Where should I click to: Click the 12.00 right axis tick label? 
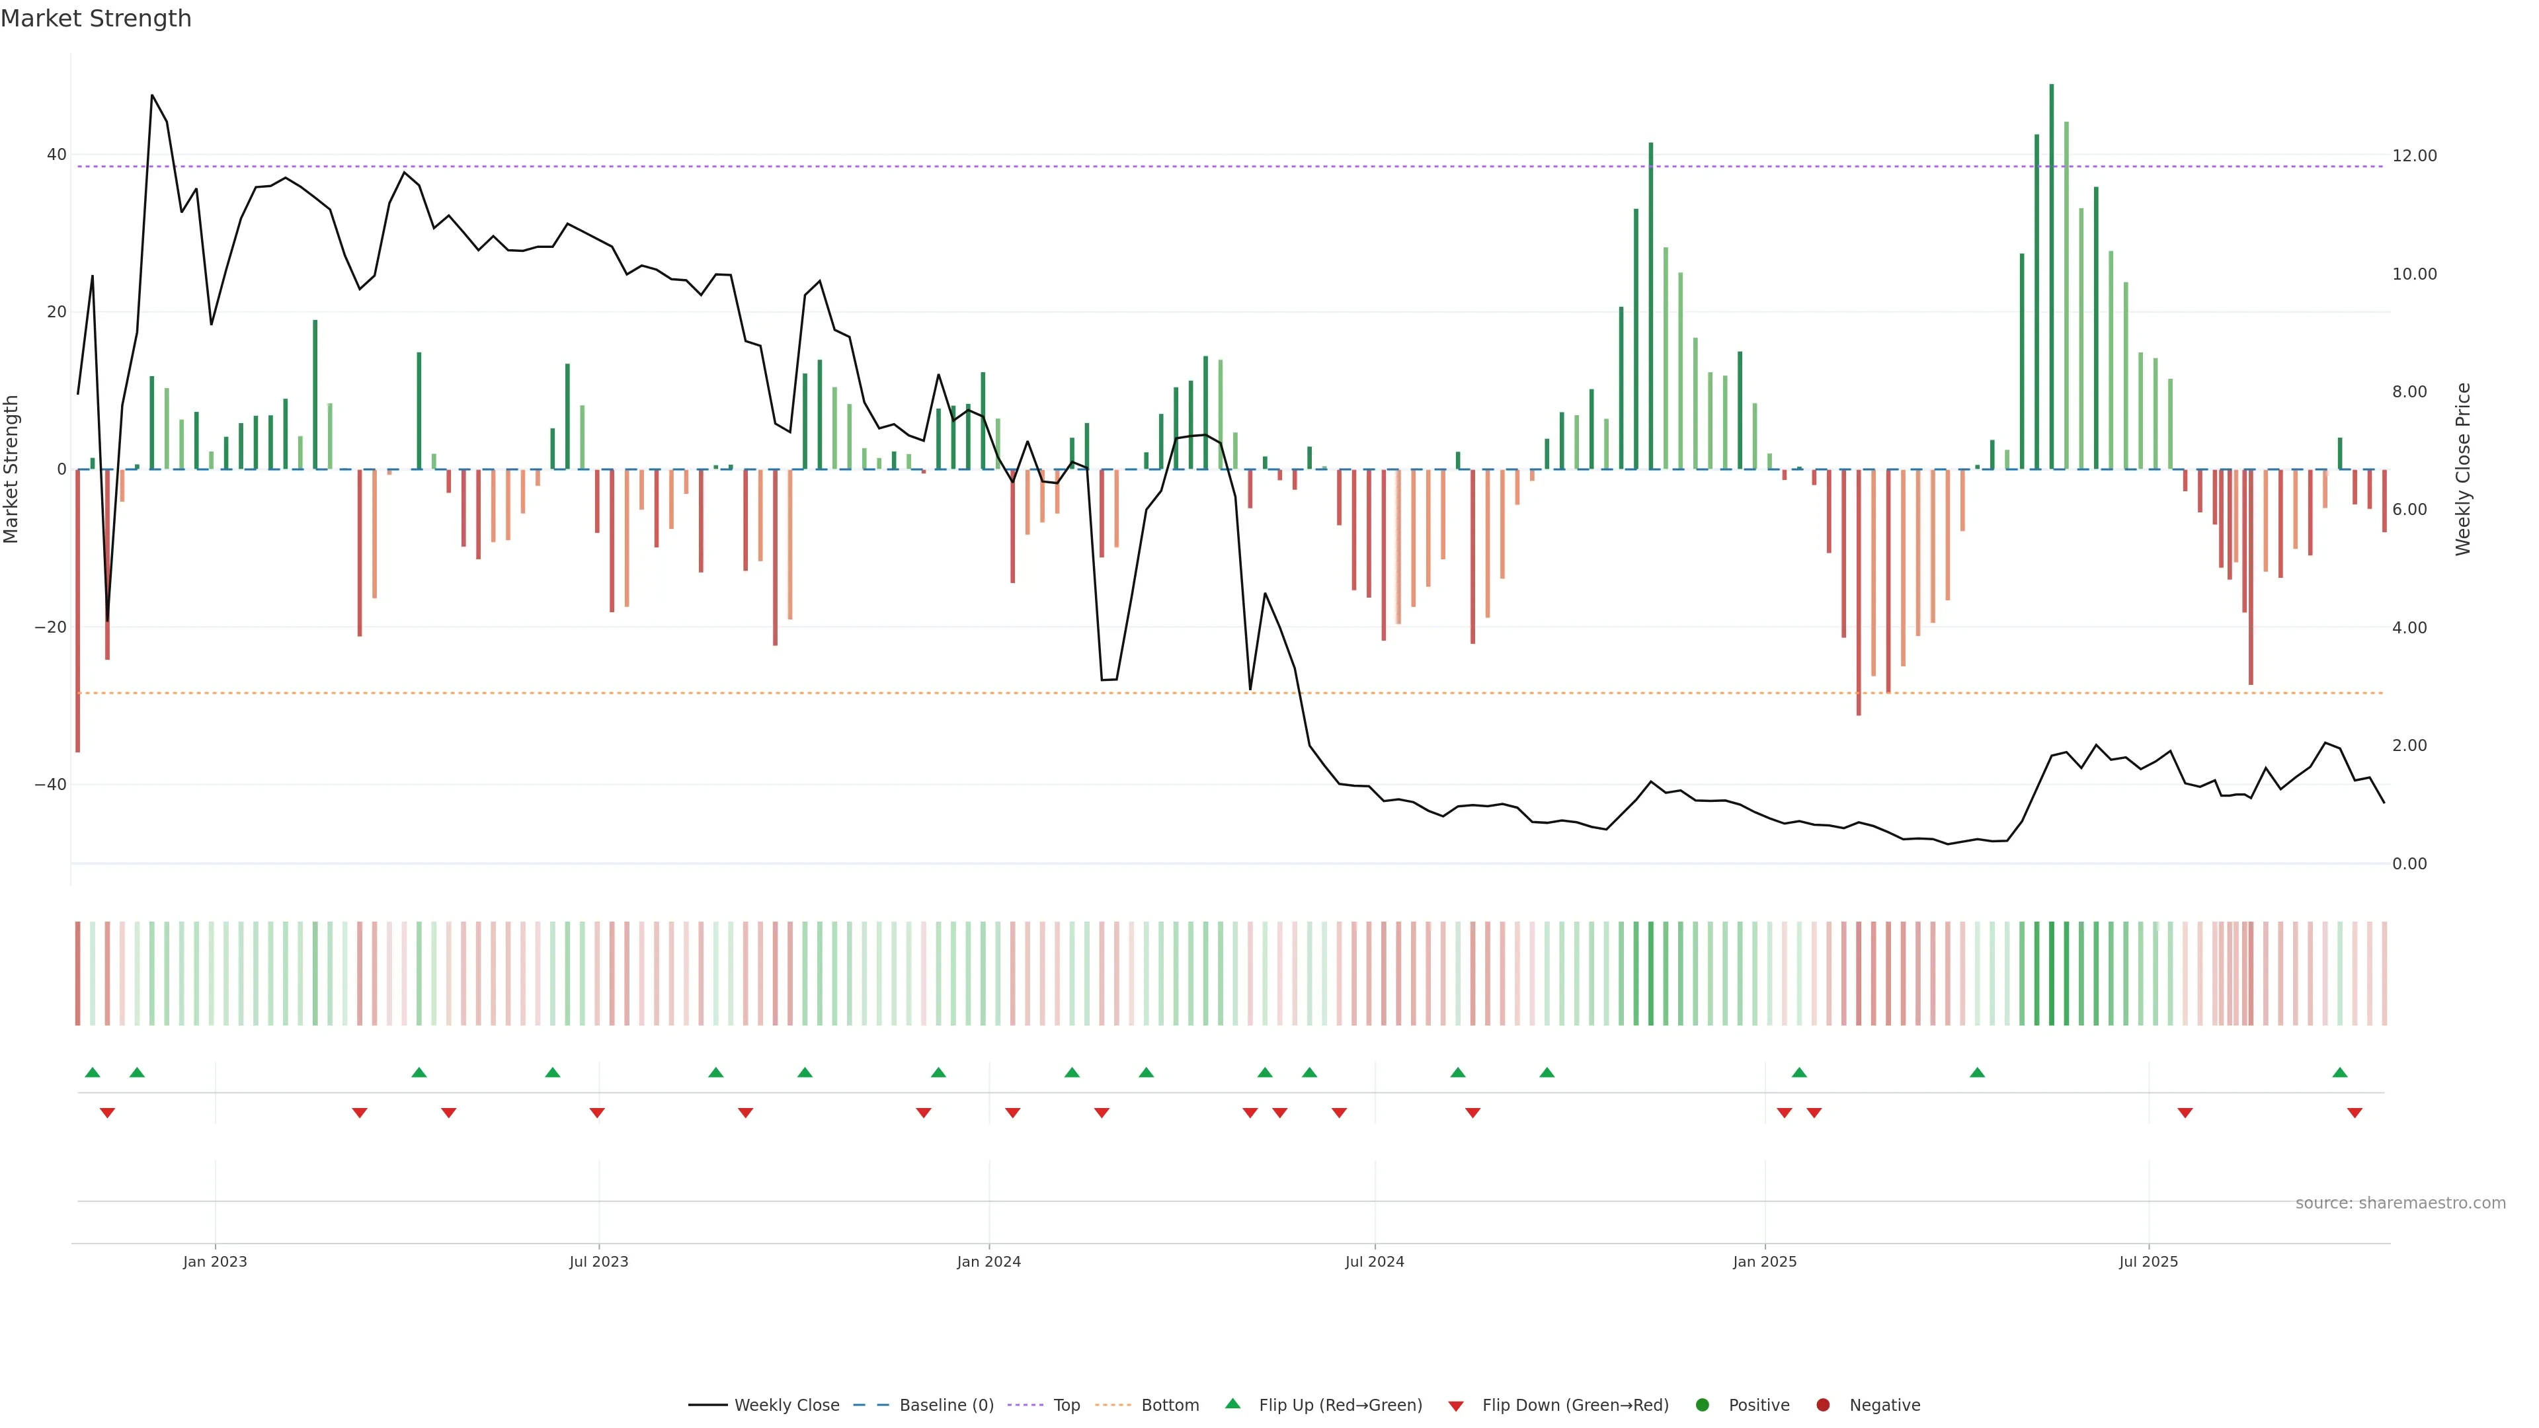pyautogui.click(x=2414, y=156)
